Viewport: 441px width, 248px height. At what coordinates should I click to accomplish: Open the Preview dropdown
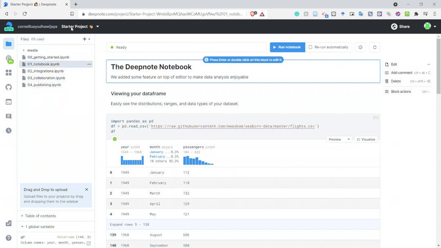point(339,139)
